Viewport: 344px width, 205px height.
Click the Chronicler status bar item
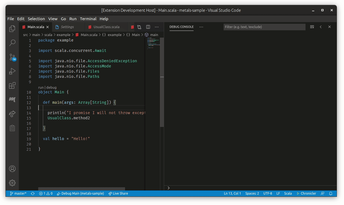click(x=306, y=193)
